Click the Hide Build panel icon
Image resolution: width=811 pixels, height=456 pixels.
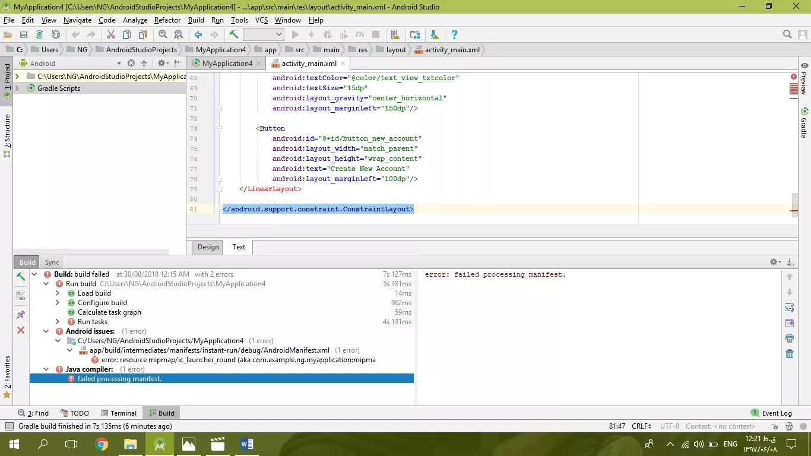[790, 262]
